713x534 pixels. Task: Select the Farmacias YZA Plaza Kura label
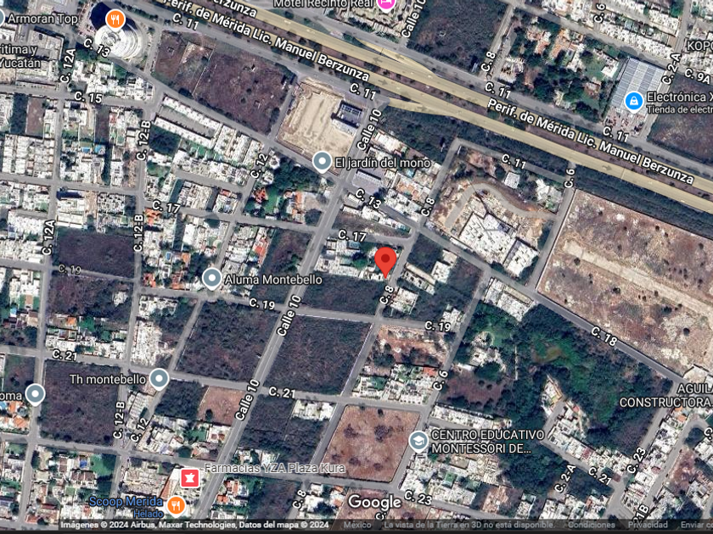(275, 468)
